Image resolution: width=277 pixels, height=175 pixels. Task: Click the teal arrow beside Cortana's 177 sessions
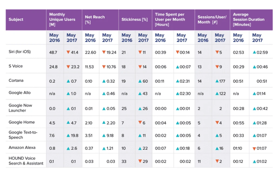pyautogui.click(x=217, y=81)
